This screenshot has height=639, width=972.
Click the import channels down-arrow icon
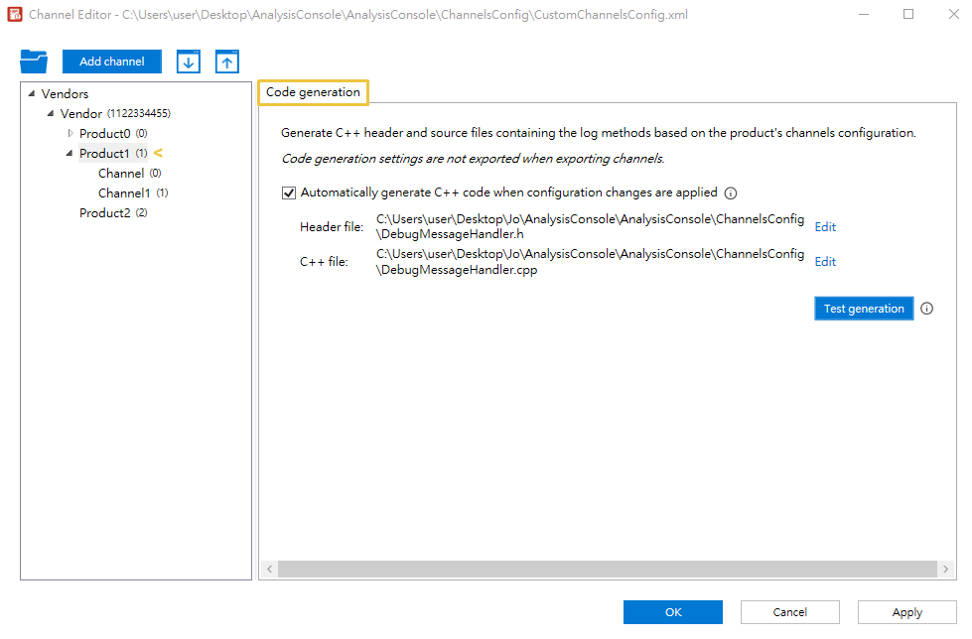click(x=189, y=62)
